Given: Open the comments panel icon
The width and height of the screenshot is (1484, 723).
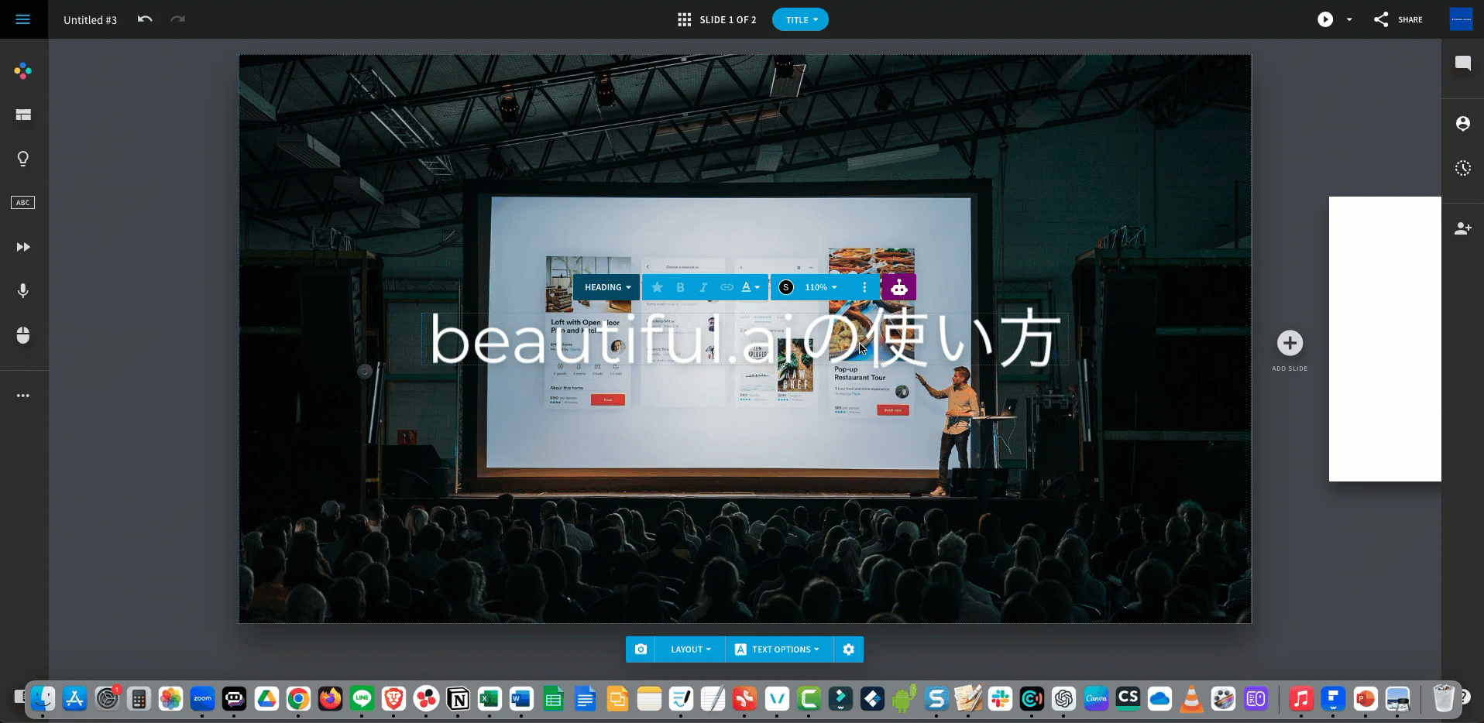Looking at the screenshot, I should 1463,63.
